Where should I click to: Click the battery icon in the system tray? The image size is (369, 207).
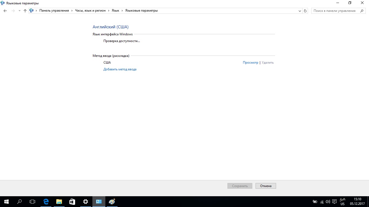(x=315, y=202)
